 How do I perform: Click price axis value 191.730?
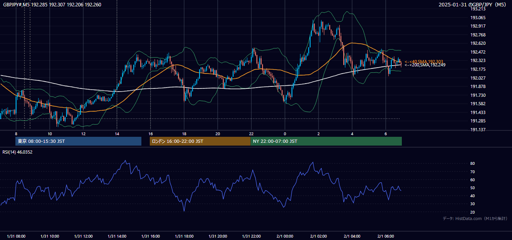click(x=478, y=95)
